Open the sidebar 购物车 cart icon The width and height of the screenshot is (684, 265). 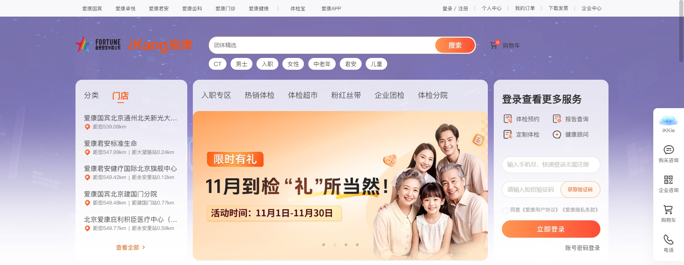(x=668, y=210)
